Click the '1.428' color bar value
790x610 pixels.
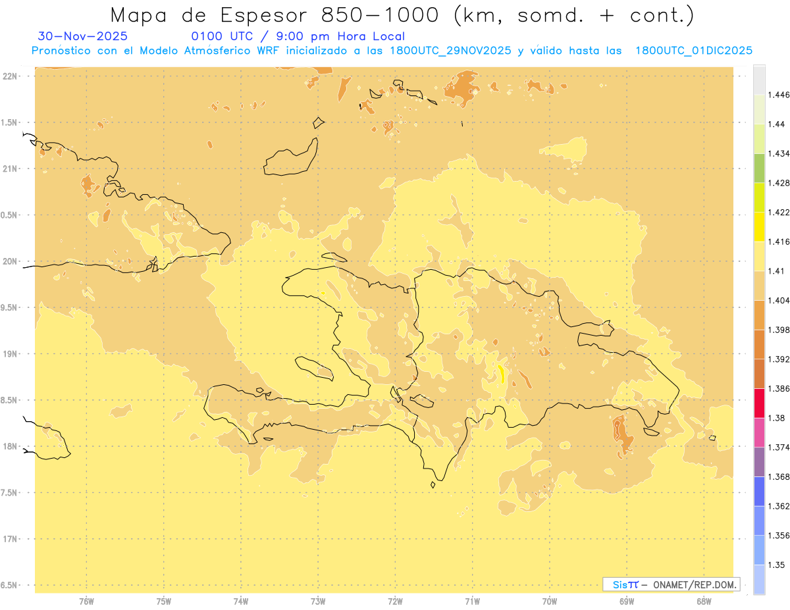(779, 183)
